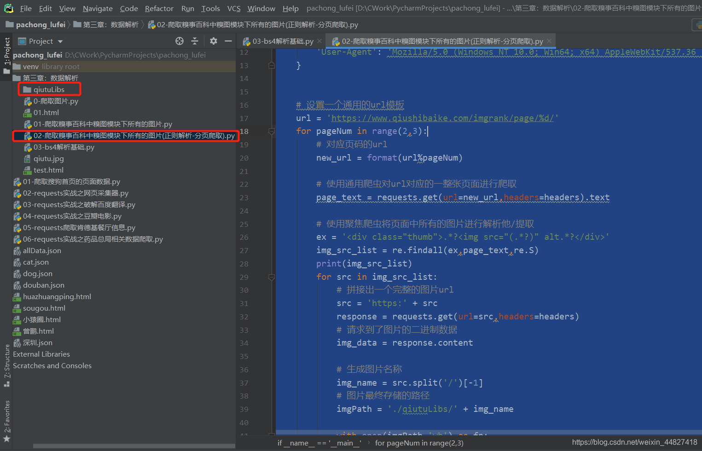Click pachong_lufei breadcrumb in navigation bar
Screen dimensions: 702x451
point(36,24)
